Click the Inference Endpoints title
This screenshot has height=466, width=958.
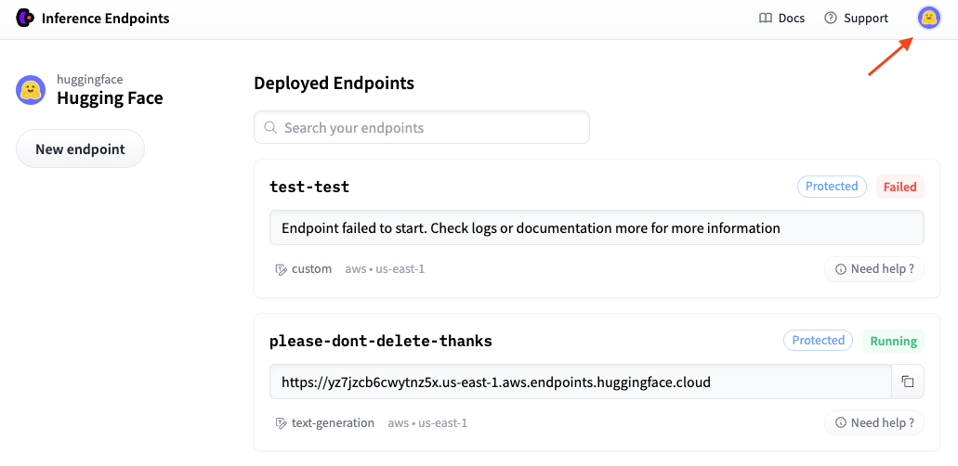click(x=105, y=19)
